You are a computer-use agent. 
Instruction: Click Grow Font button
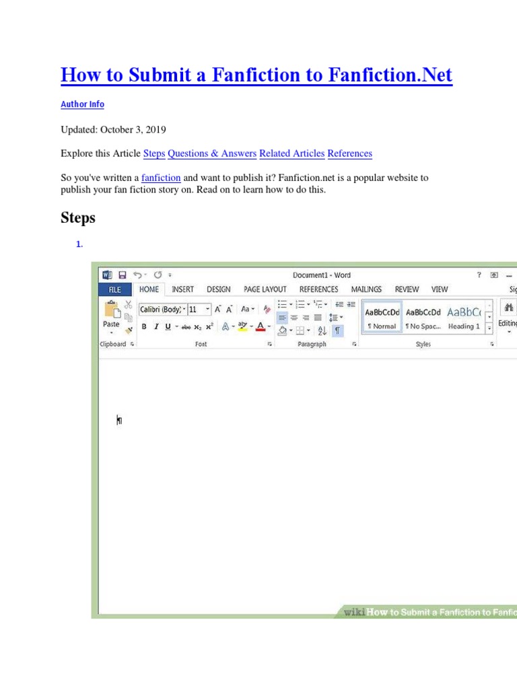point(217,310)
